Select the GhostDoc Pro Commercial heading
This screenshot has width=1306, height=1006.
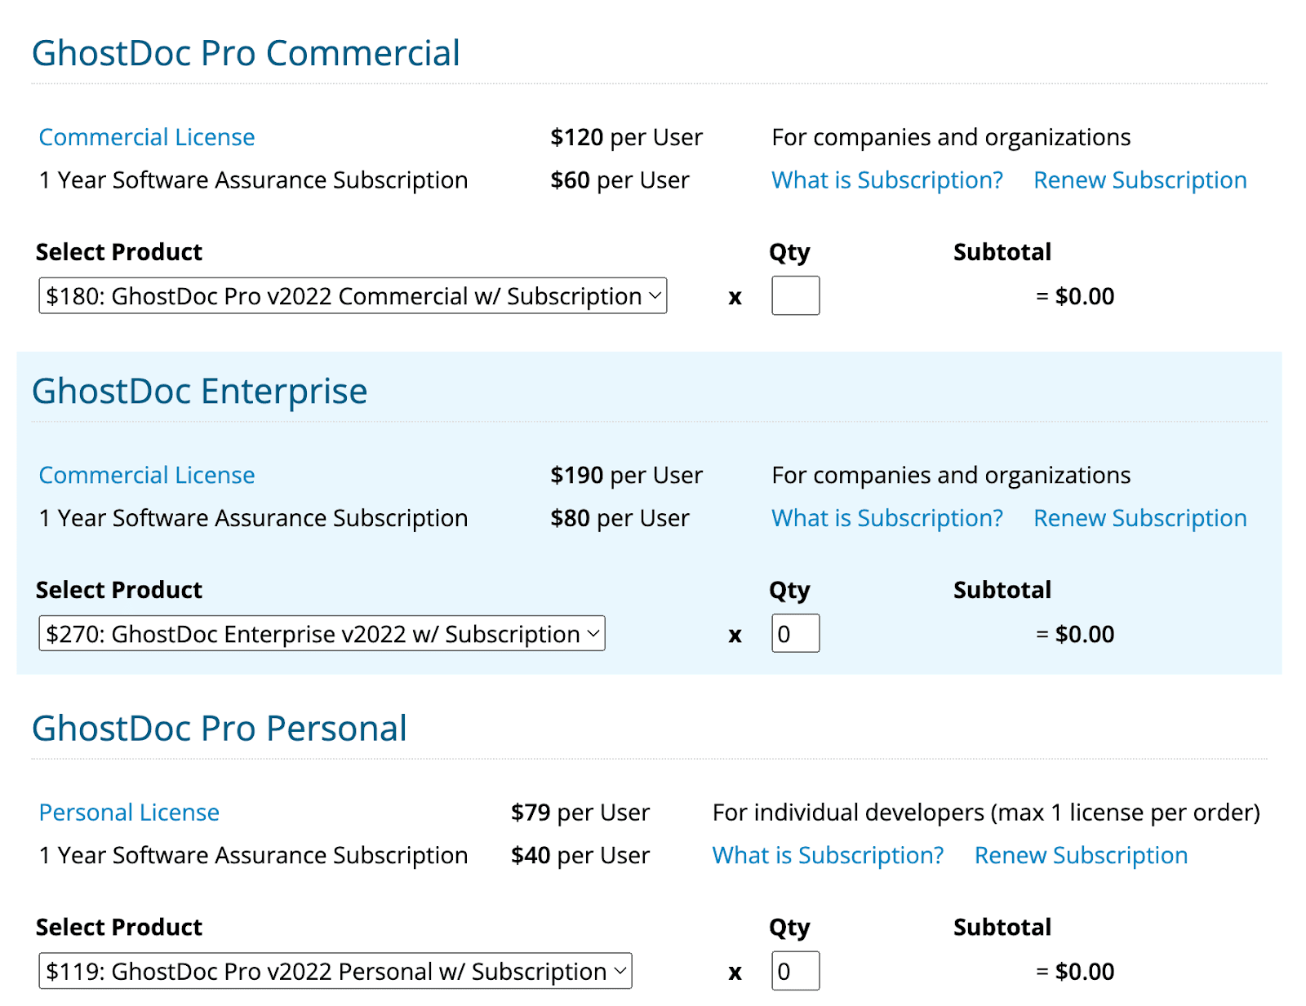coord(246,52)
